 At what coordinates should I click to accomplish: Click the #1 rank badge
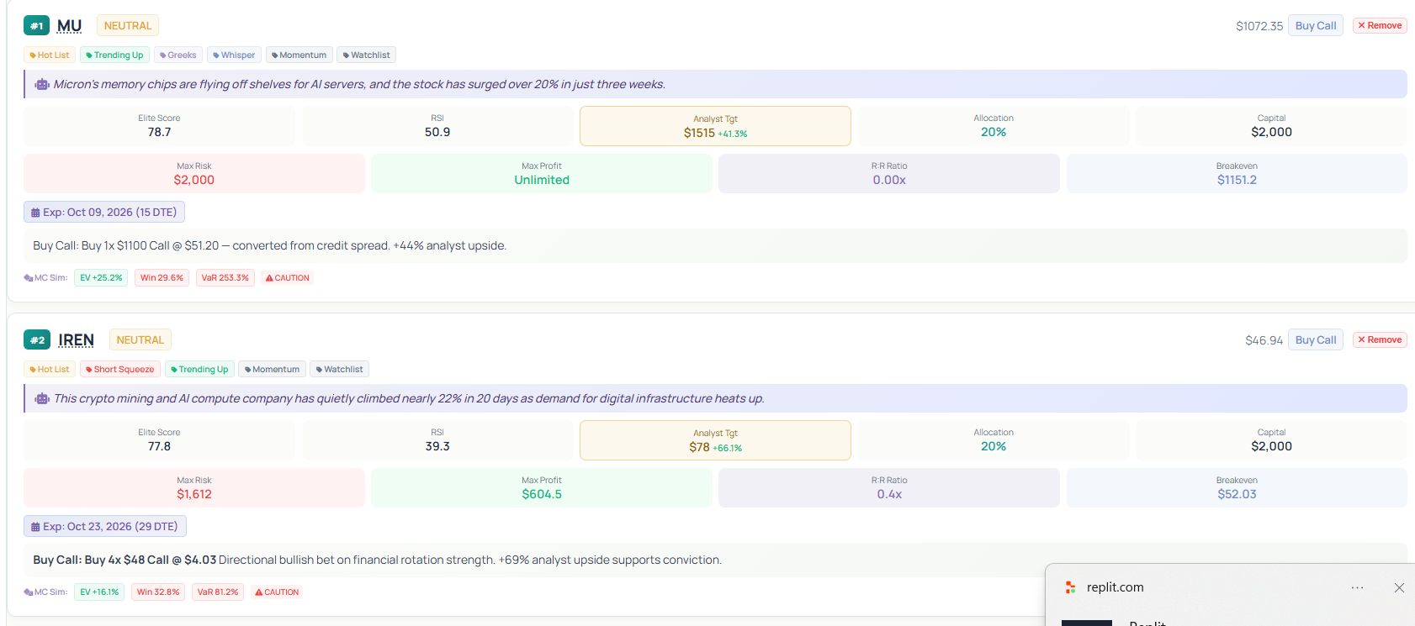click(x=36, y=26)
